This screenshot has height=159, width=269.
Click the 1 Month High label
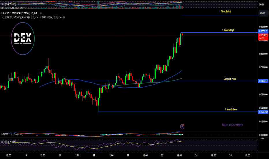(228, 30)
